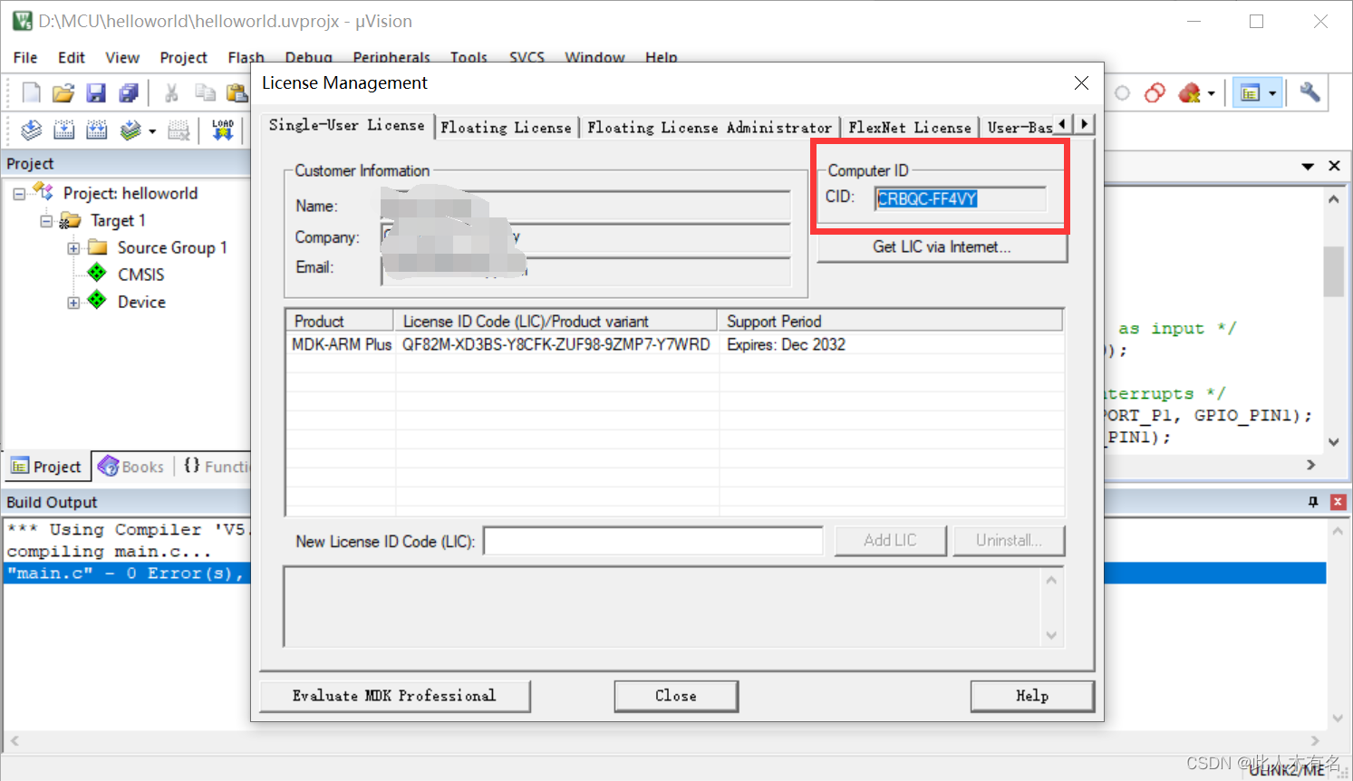Screen dimensions: 1353x781
Task: Open the batch build dropdown arrow
Action: pyautogui.click(x=150, y=130)
